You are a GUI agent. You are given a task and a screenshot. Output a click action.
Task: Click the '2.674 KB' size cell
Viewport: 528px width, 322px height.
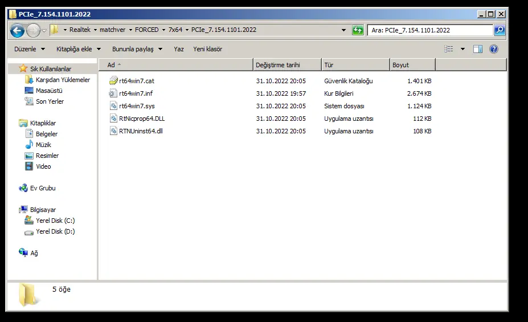pos(419,93)
